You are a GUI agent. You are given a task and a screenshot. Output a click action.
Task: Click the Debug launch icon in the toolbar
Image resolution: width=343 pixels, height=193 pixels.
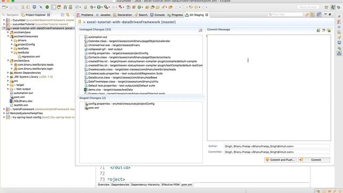pyautogui.click(x=92, y=7)
